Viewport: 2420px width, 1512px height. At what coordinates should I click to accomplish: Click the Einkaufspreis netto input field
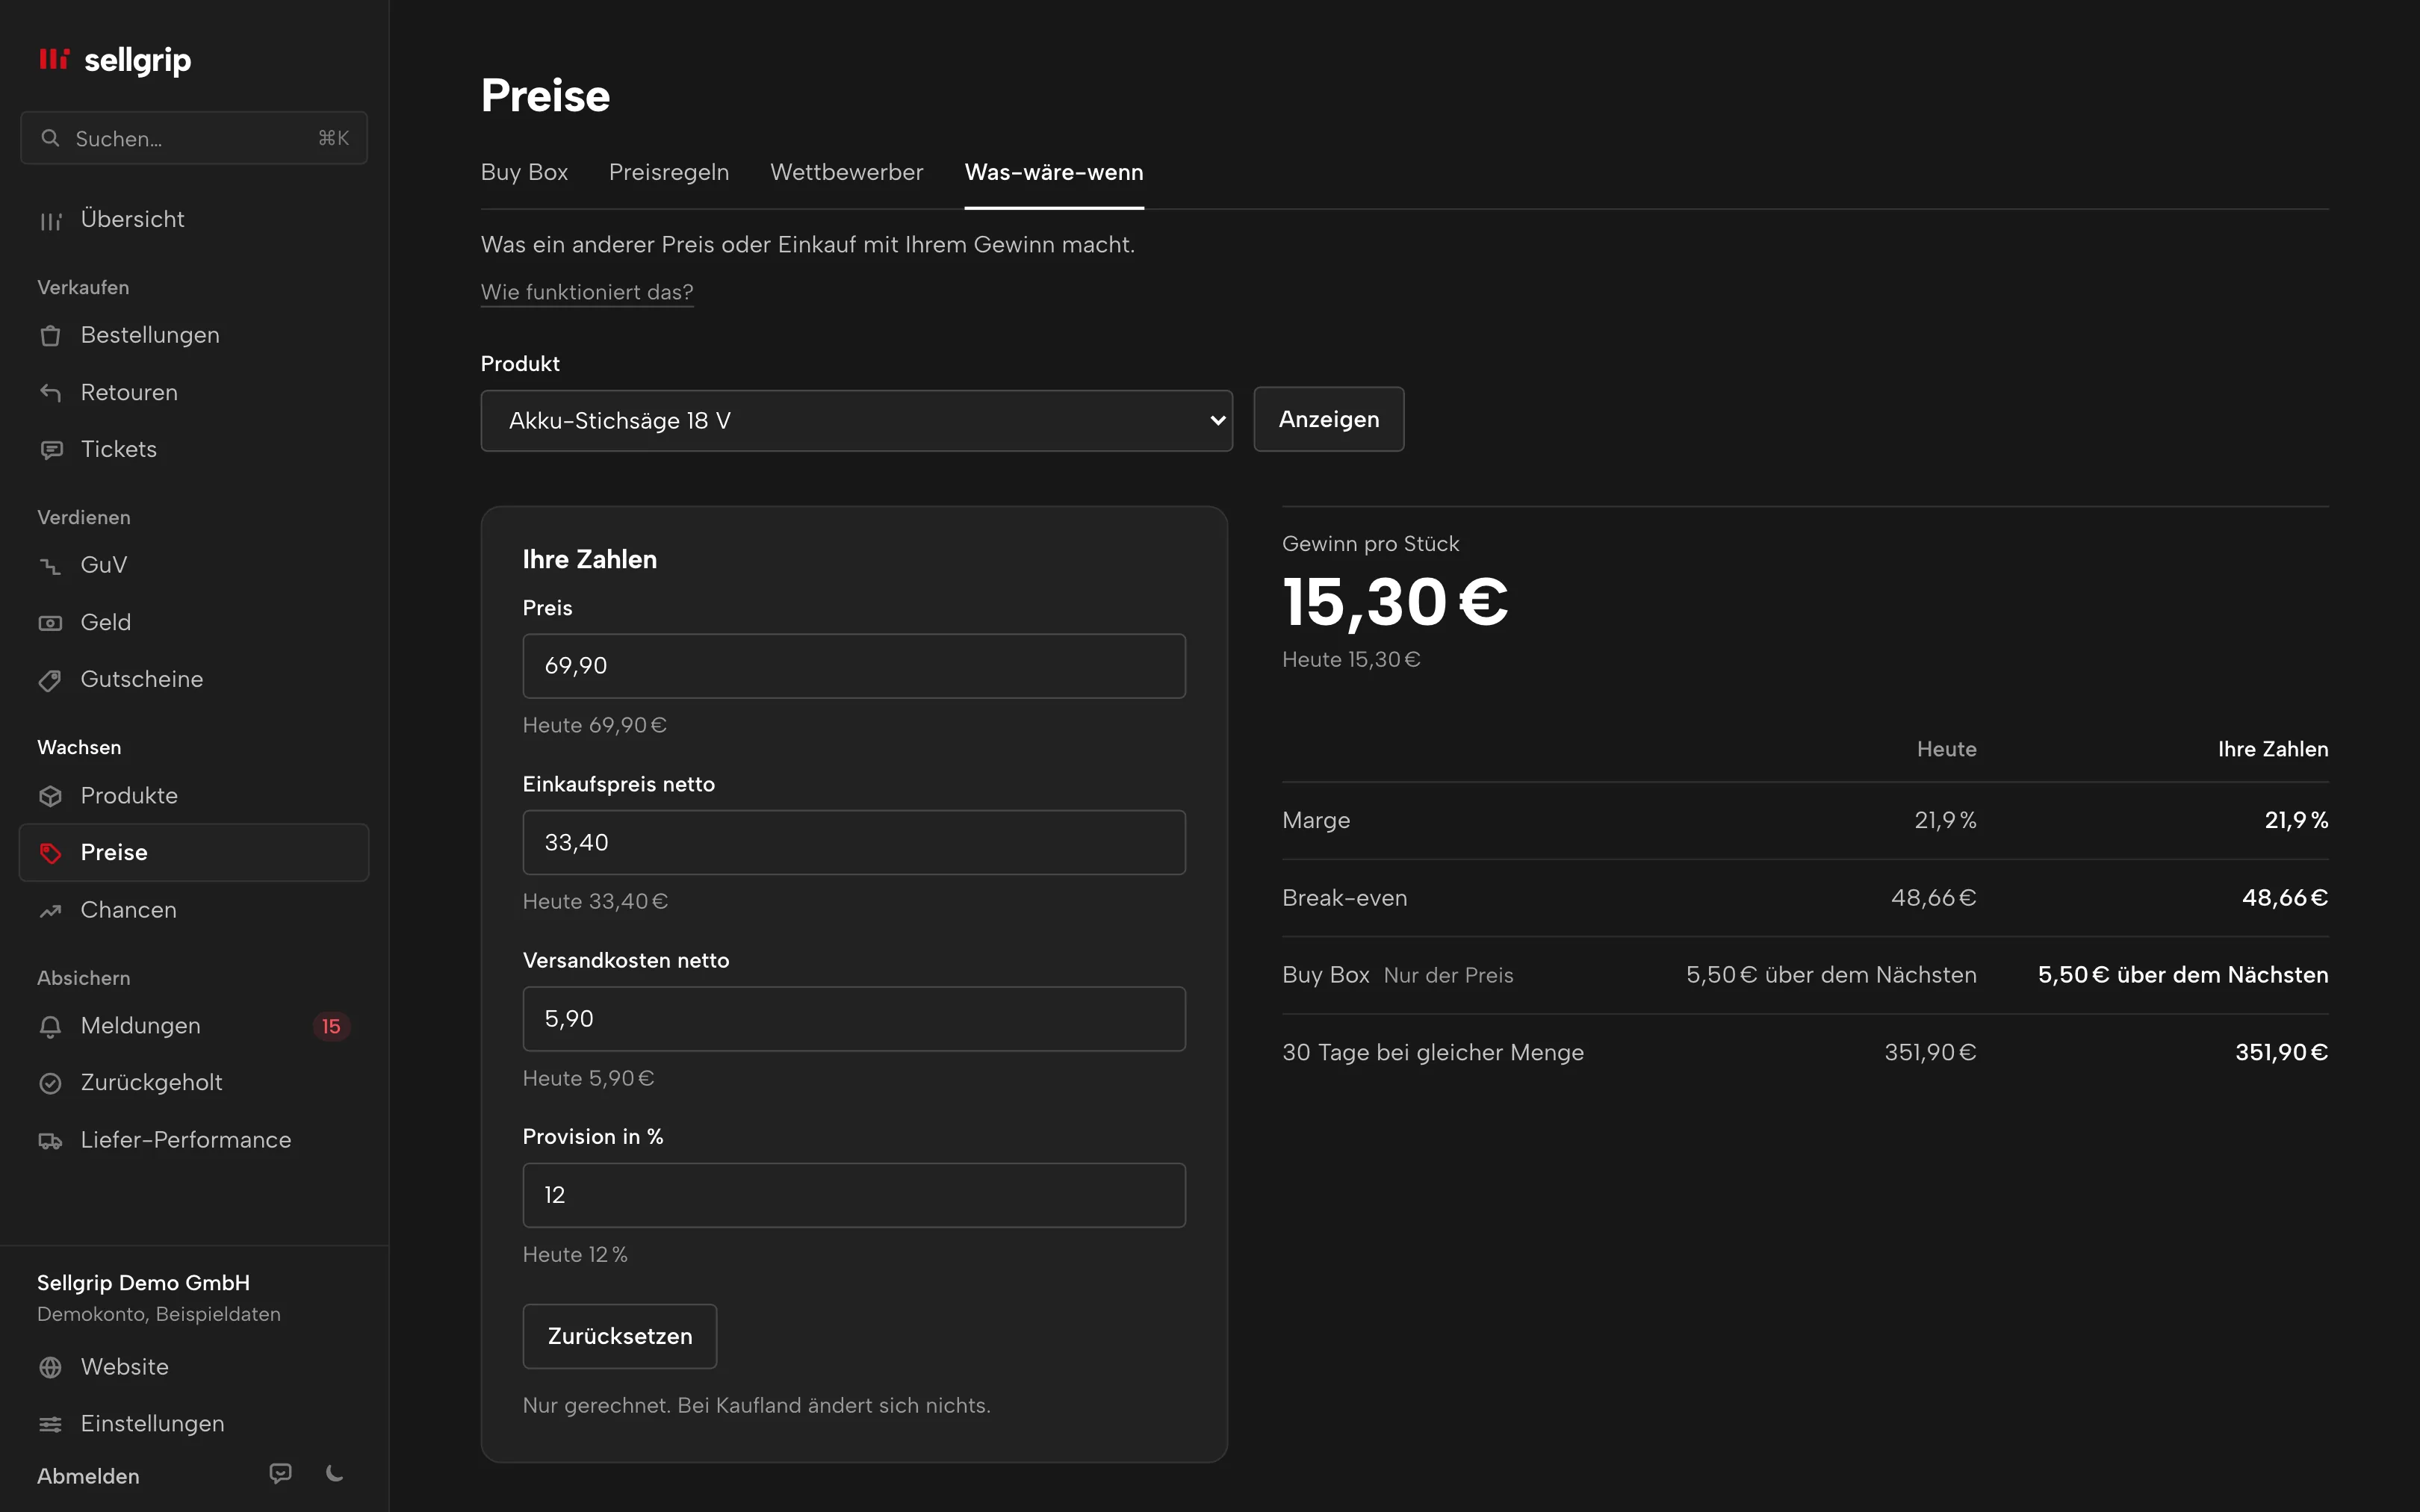click(854, 842)
